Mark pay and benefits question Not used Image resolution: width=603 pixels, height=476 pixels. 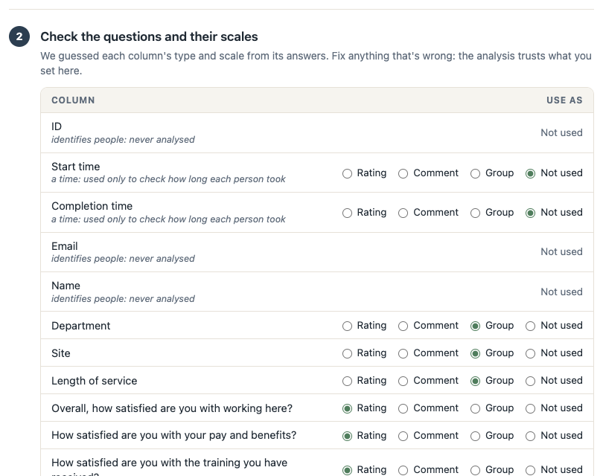pos(530,436)
